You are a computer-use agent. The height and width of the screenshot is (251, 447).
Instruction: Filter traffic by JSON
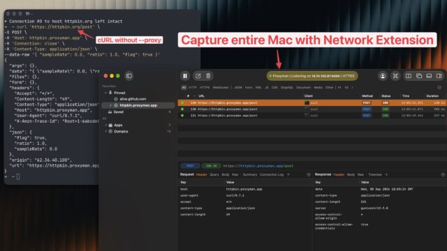[x=237, y=87]
